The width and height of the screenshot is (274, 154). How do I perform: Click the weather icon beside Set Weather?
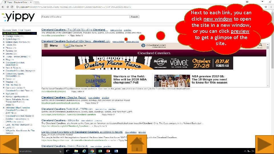[x=67, y=46]
